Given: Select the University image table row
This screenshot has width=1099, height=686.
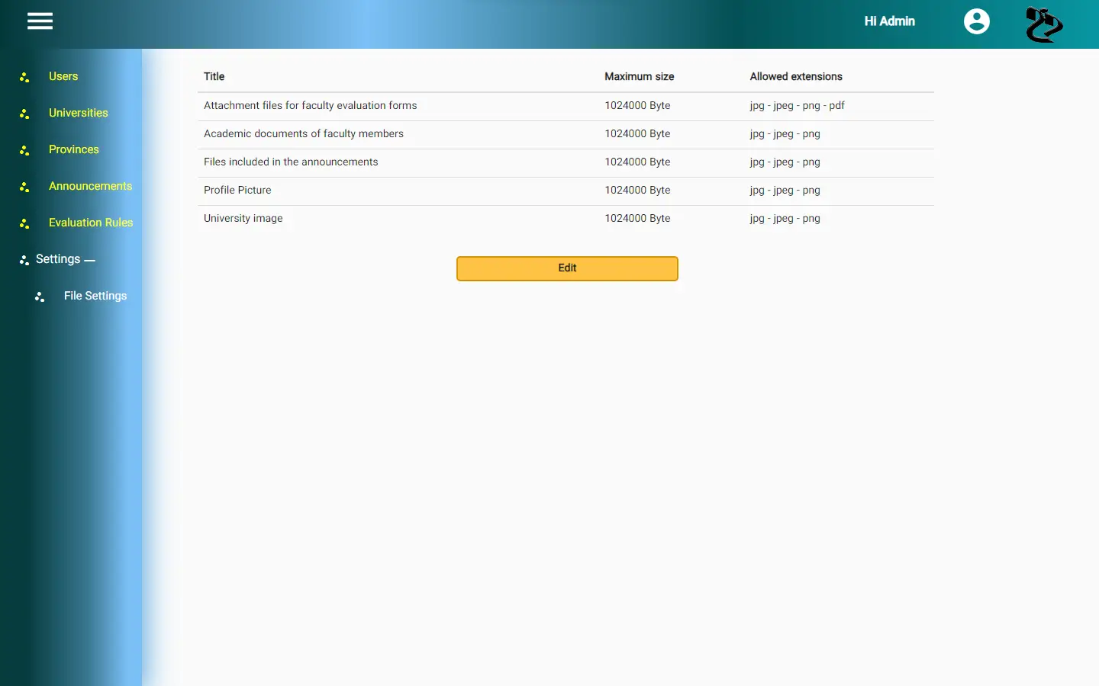Looking at the screenshot, I should pos(566,219).
